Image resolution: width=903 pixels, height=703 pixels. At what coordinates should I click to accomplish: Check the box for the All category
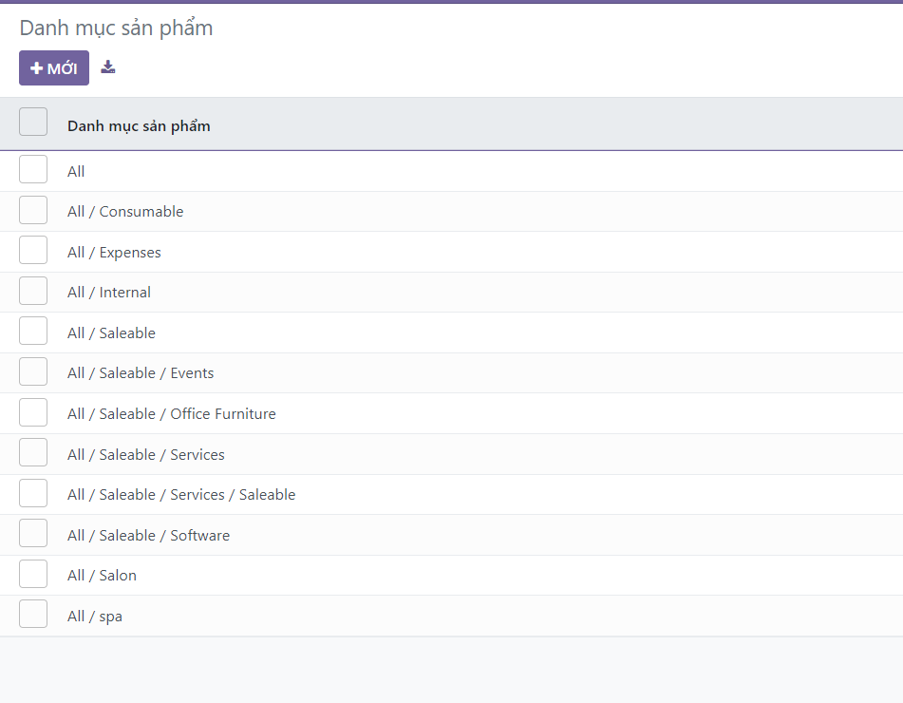(x=33, y=170)
